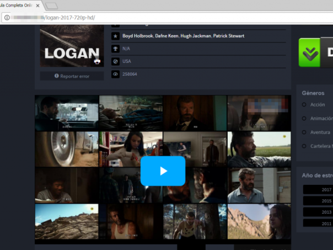Screen dimensions: 333x250
Task: Click the globe country icon
Action: click(x=115, y=61)
